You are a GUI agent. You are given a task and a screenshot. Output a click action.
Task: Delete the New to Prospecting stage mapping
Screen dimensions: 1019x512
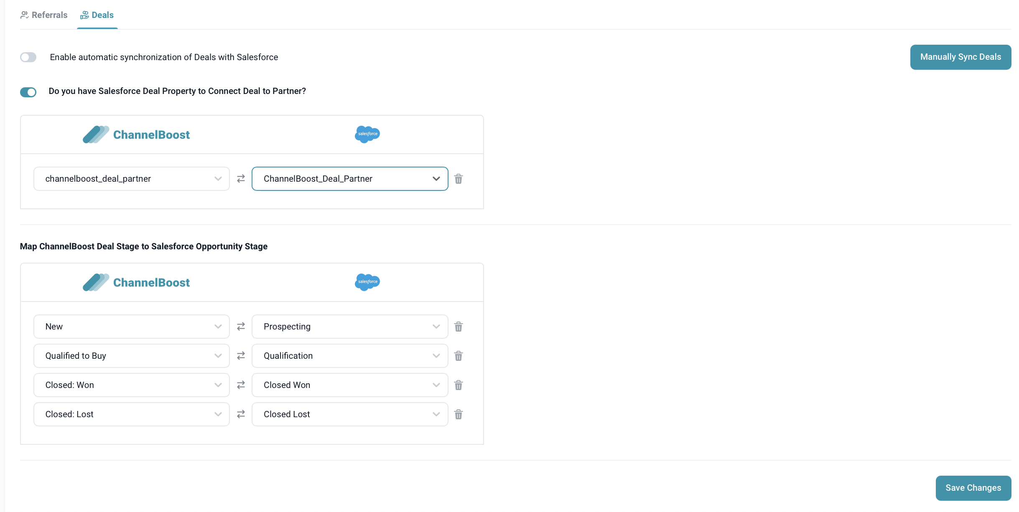click(x=458, y=327)
